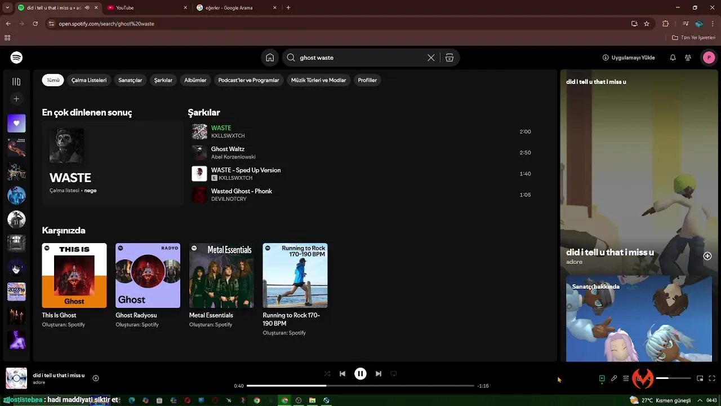Image resolution: width=721 pixels, height=406 pixels.
Task: Show lyrics with microphone icon
Action: click(x=614, y=378)
